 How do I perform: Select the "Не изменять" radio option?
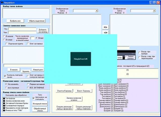pos(6,84)
